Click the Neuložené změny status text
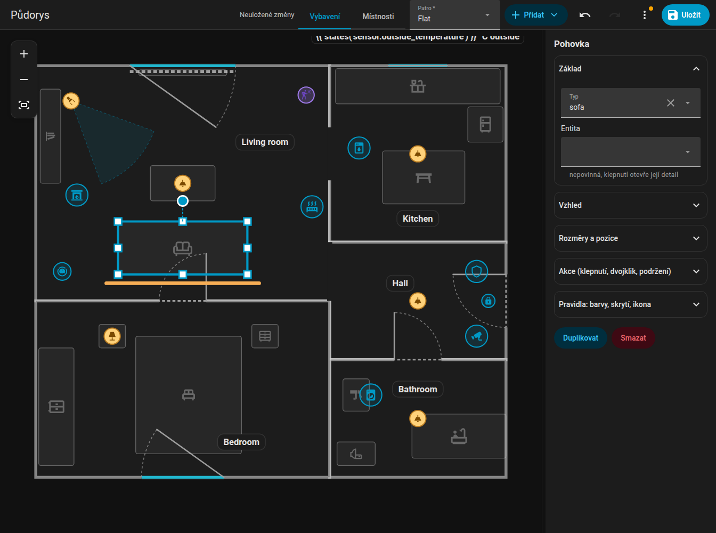Image resolution: width=716 pixels, height=533 pixels. click(x=267, y=15)
